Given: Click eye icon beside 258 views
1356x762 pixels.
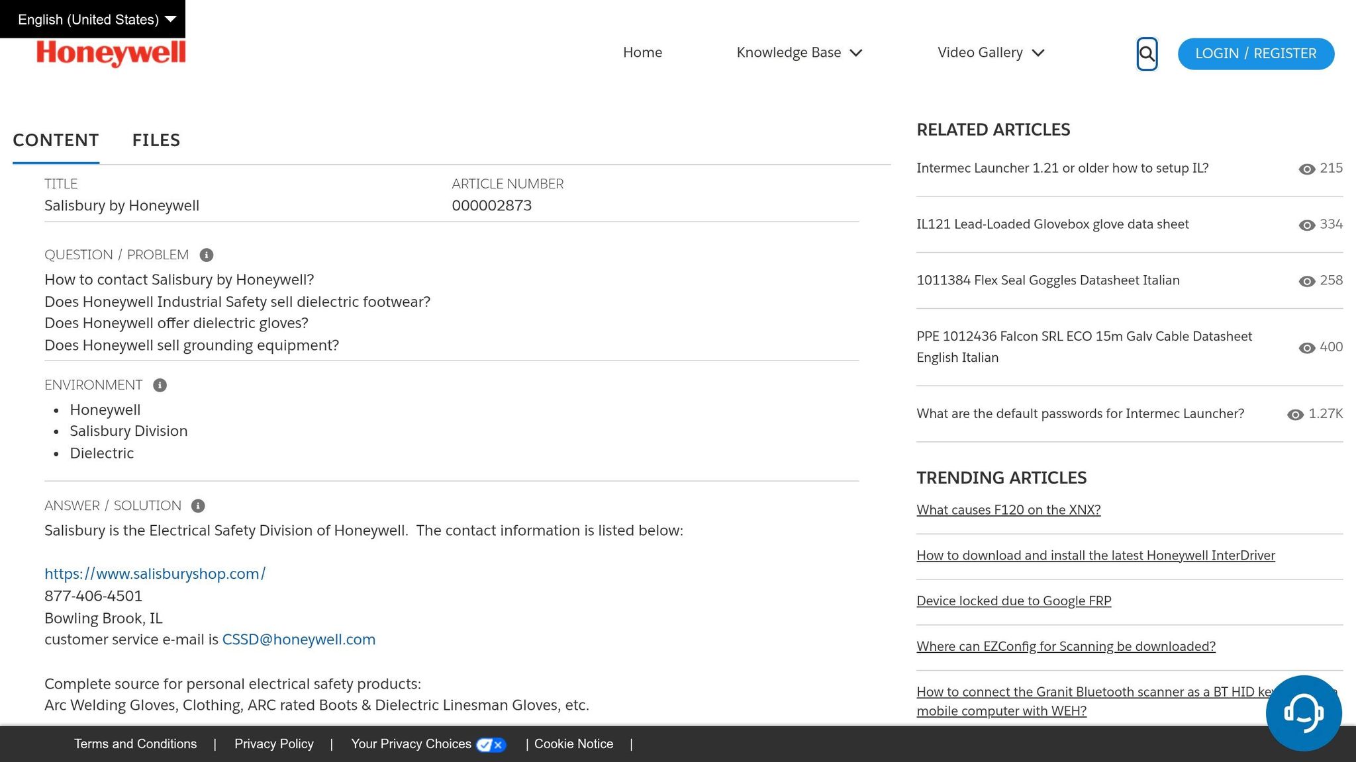Looking at the screenshot, I should pyautogui.click(x=1306, y=282).
